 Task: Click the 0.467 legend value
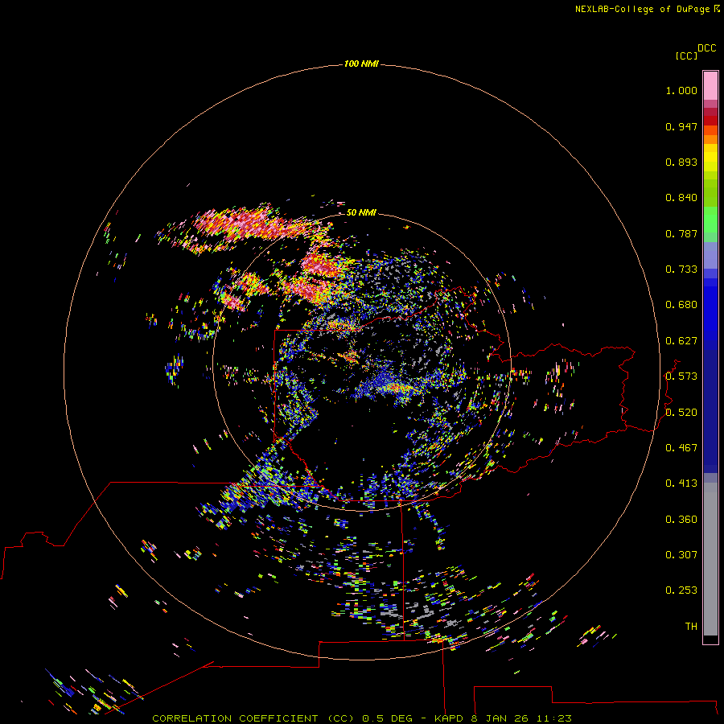pyautogui.click(x=681, y=448)
